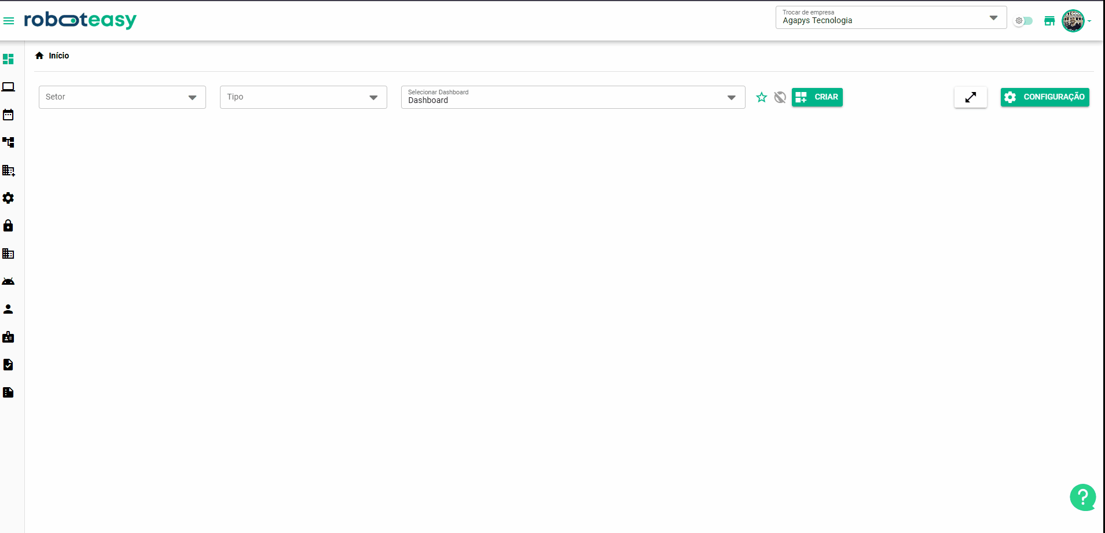This screenshot has height=533, width=1105.
Task: Click the ID badge icon in sidebar
Action: pos(8,337)
